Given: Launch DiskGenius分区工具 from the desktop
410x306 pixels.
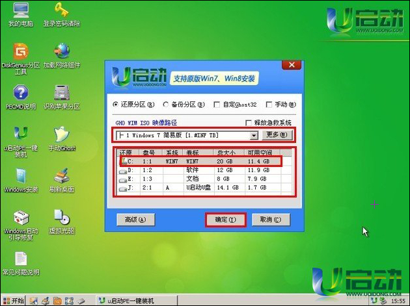Looking at the screenshot, I should tap(20, 52).
